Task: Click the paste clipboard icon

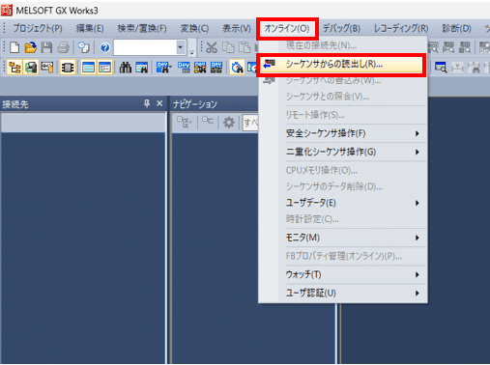Action: coord(245,48)
